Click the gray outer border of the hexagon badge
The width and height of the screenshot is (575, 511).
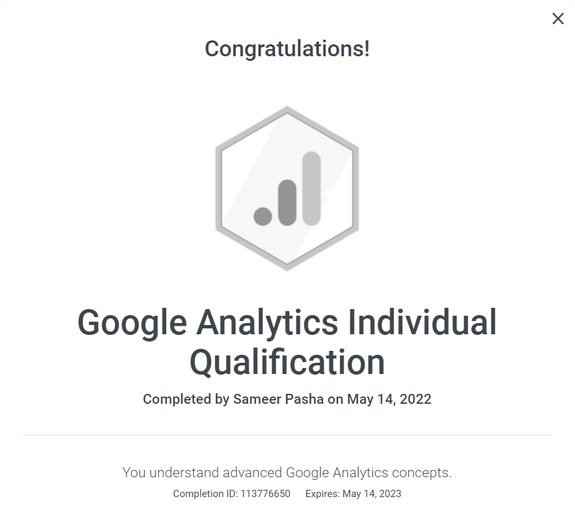(220, 188)
